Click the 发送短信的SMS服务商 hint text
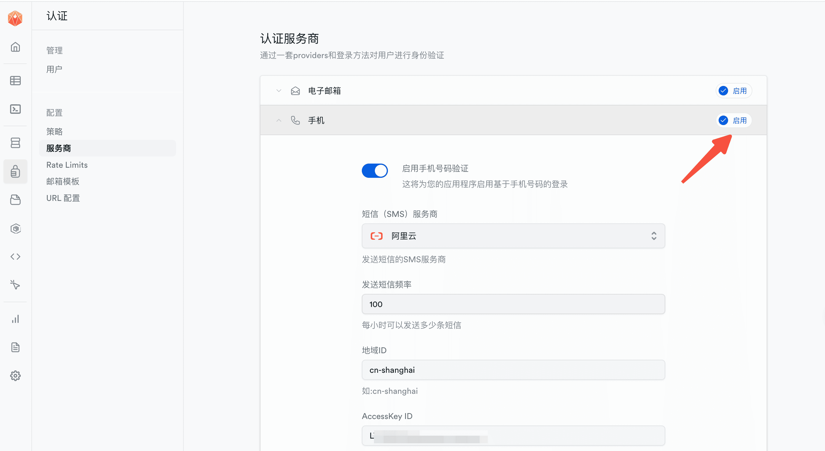The image size is (825, 451). point(404,259)
